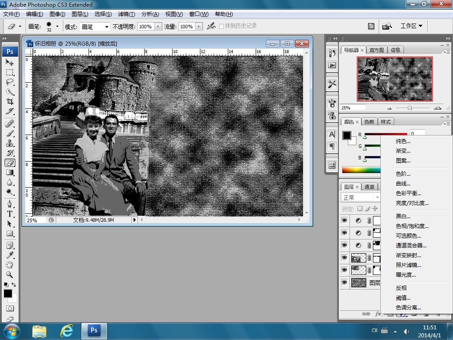
Task: Enable the 抹到历史记录 checkbox
Action: 222,26
